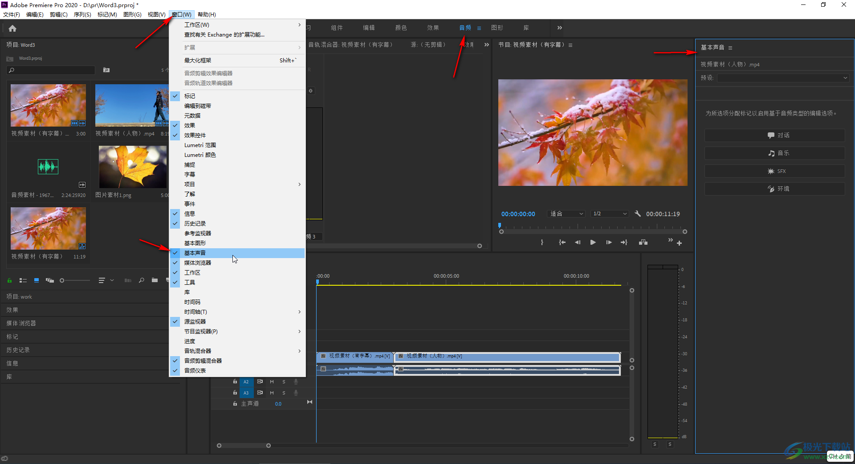Screen dimensions: 855x464
Task: Create a new bin folder icon
Action: (x=155, y=280)
